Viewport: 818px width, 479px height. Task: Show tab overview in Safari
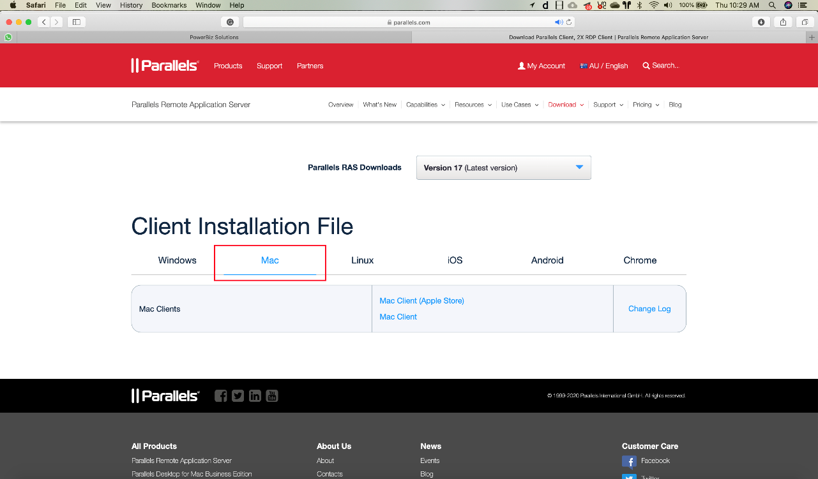805,22
